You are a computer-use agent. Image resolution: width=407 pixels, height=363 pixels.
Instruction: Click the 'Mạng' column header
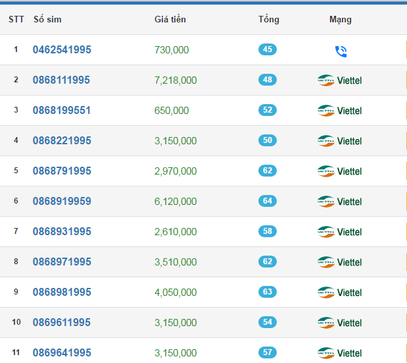point(340,20)
